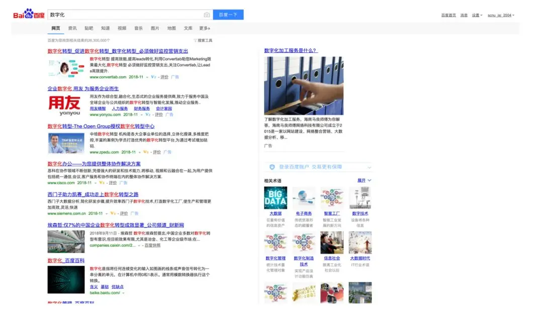This screenshot has width=543, height=325.
Task: Open the 埃森哲 财新网 result title
Action: [x=116, y=226]
